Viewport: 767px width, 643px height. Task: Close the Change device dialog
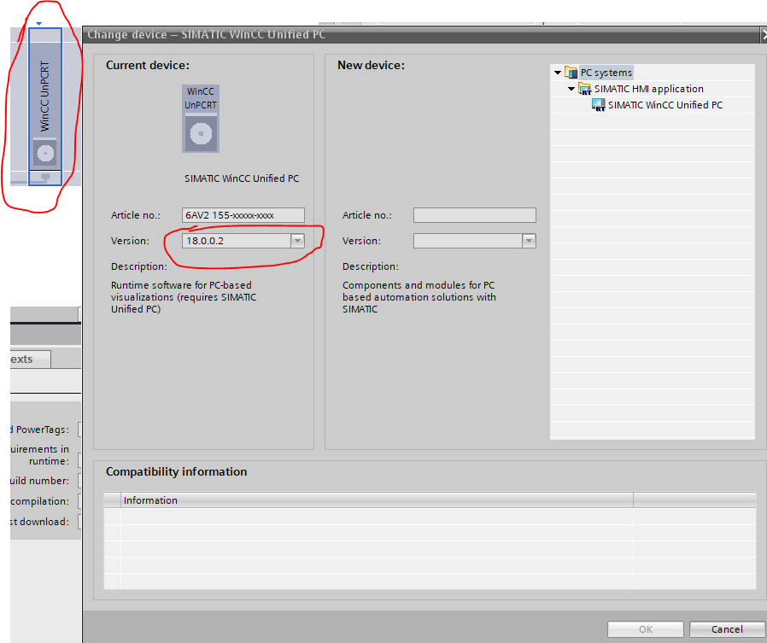tap(764, 35)
